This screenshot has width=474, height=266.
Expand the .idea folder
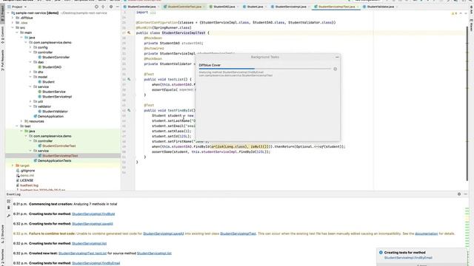[13, 23]
